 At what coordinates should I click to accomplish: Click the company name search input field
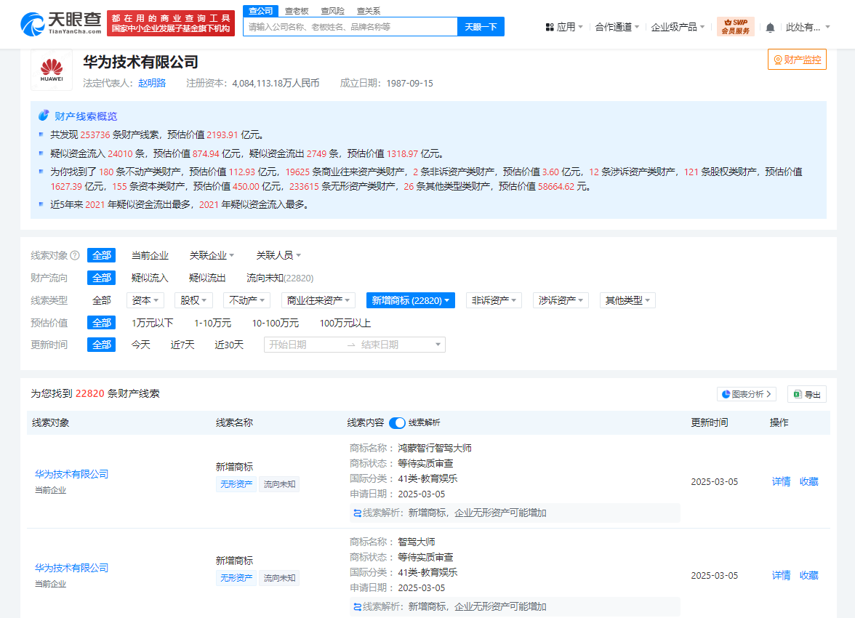[x=350, y=27]
